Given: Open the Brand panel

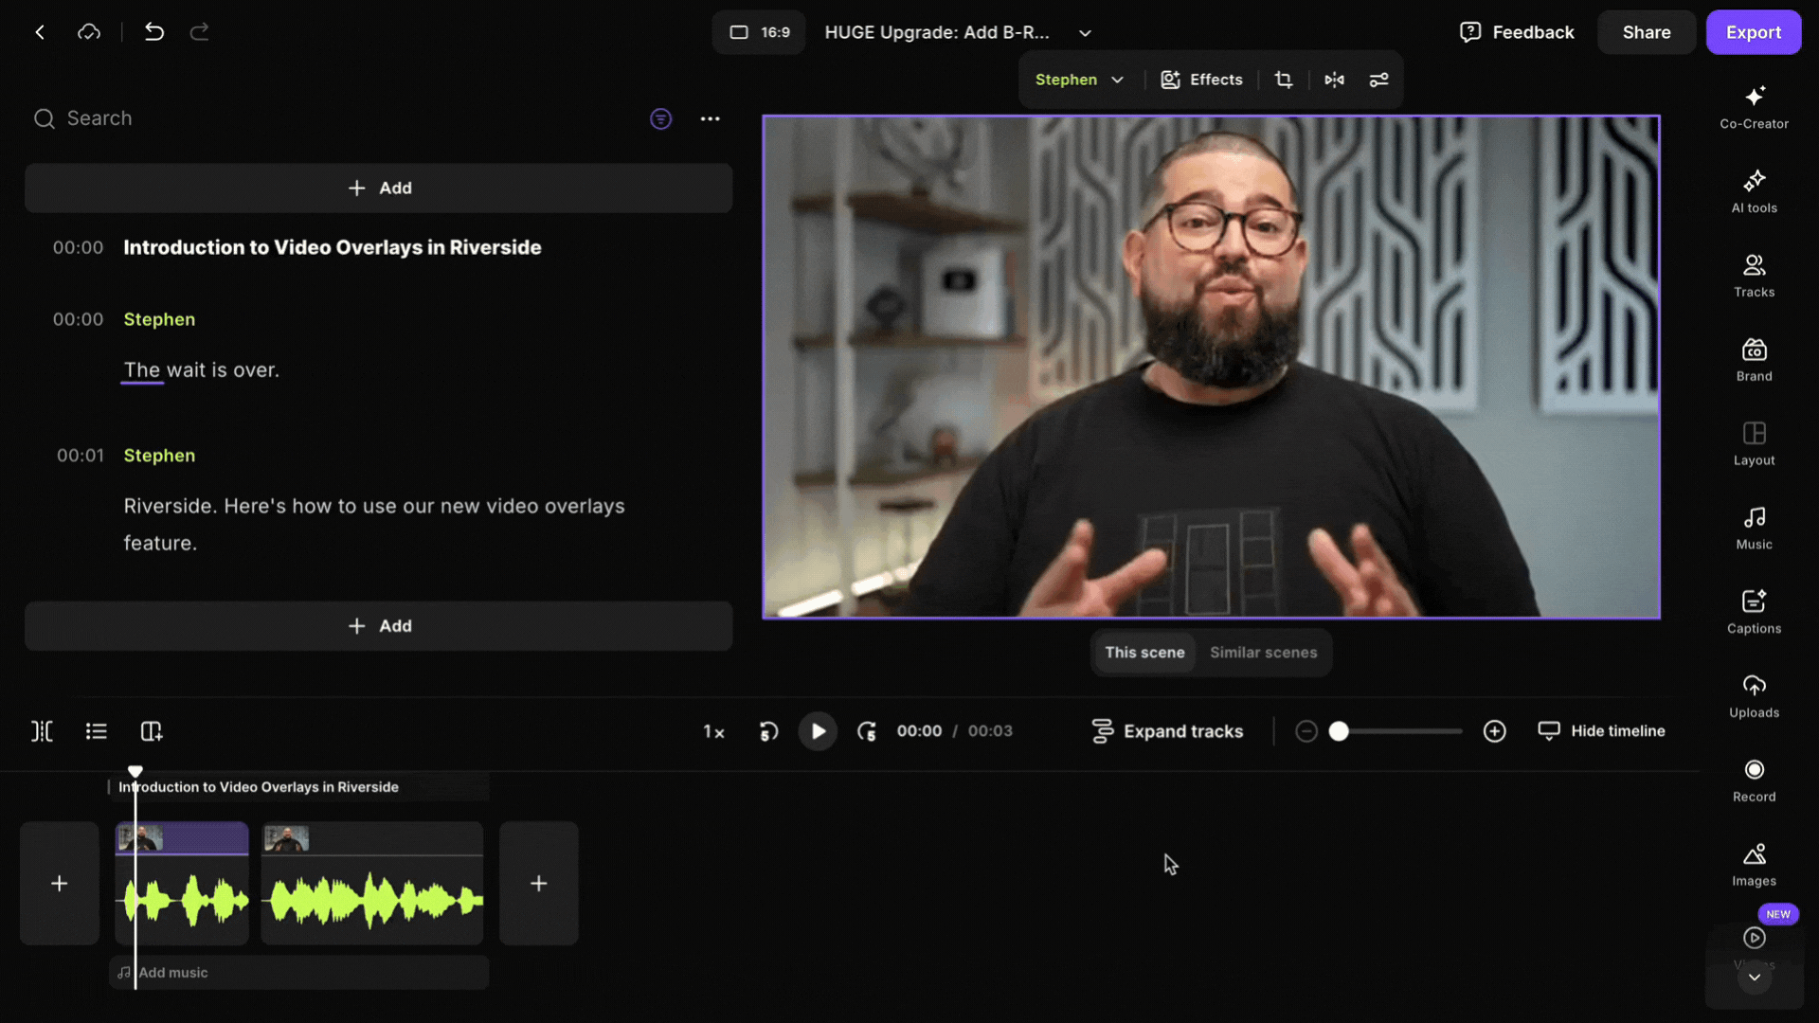Looking at the screenshot, I should (1754, 360).
